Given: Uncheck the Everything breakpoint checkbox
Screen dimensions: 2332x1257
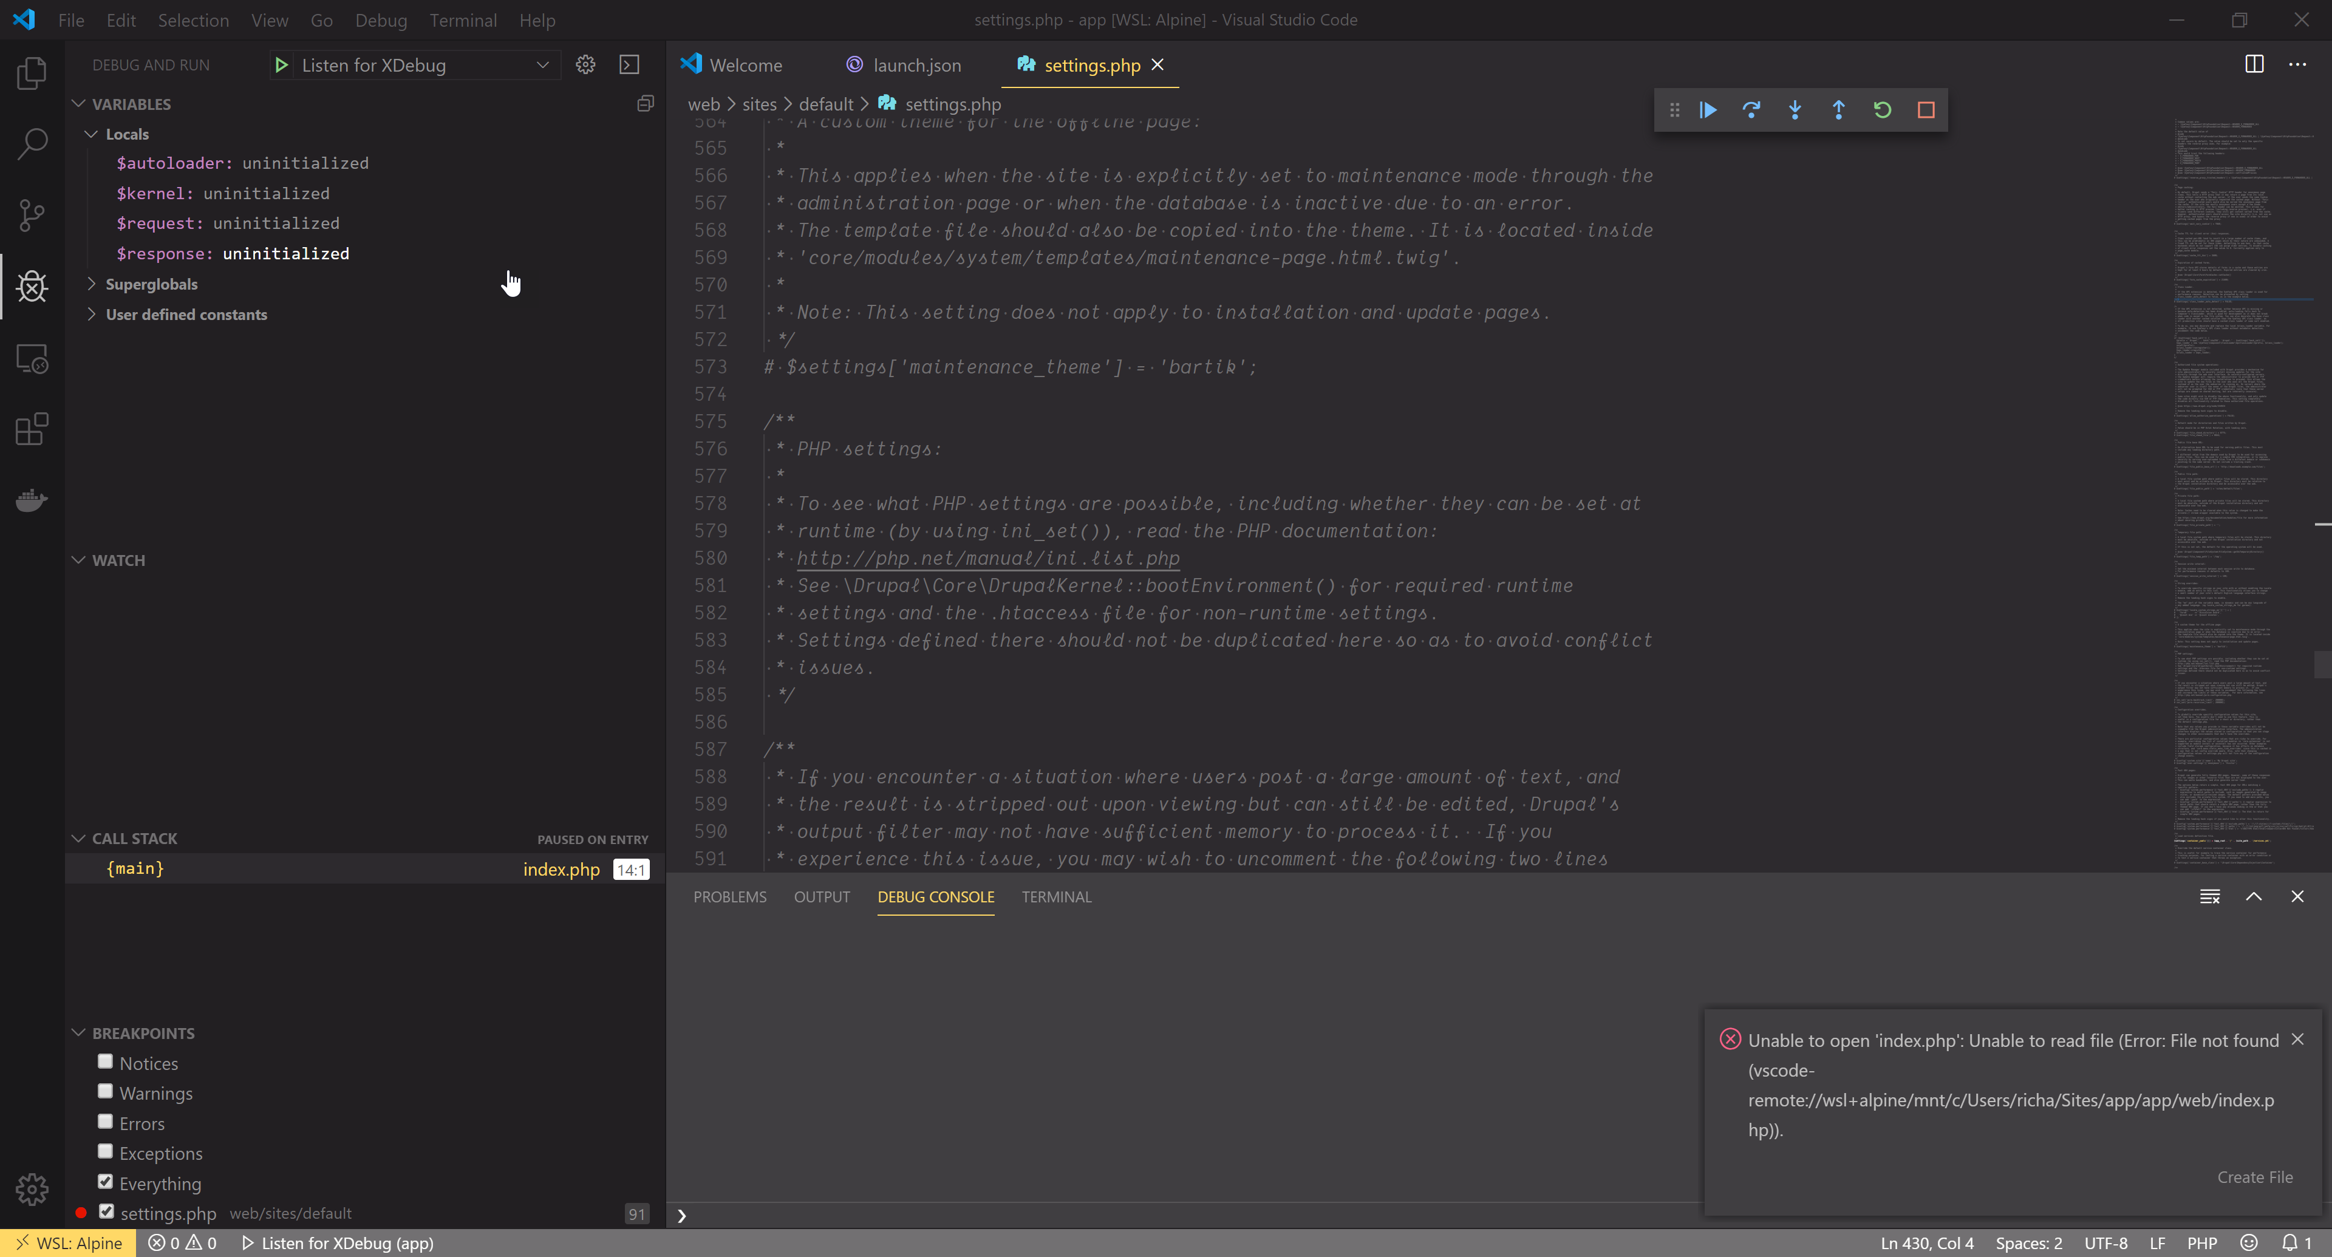Looking at the screenshot, I should pyautogui.click(x=106, y=1182).
